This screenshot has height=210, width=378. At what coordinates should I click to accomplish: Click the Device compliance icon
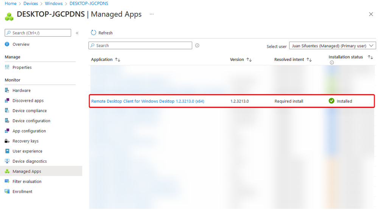pyautogui.click(x=7, y=110)
